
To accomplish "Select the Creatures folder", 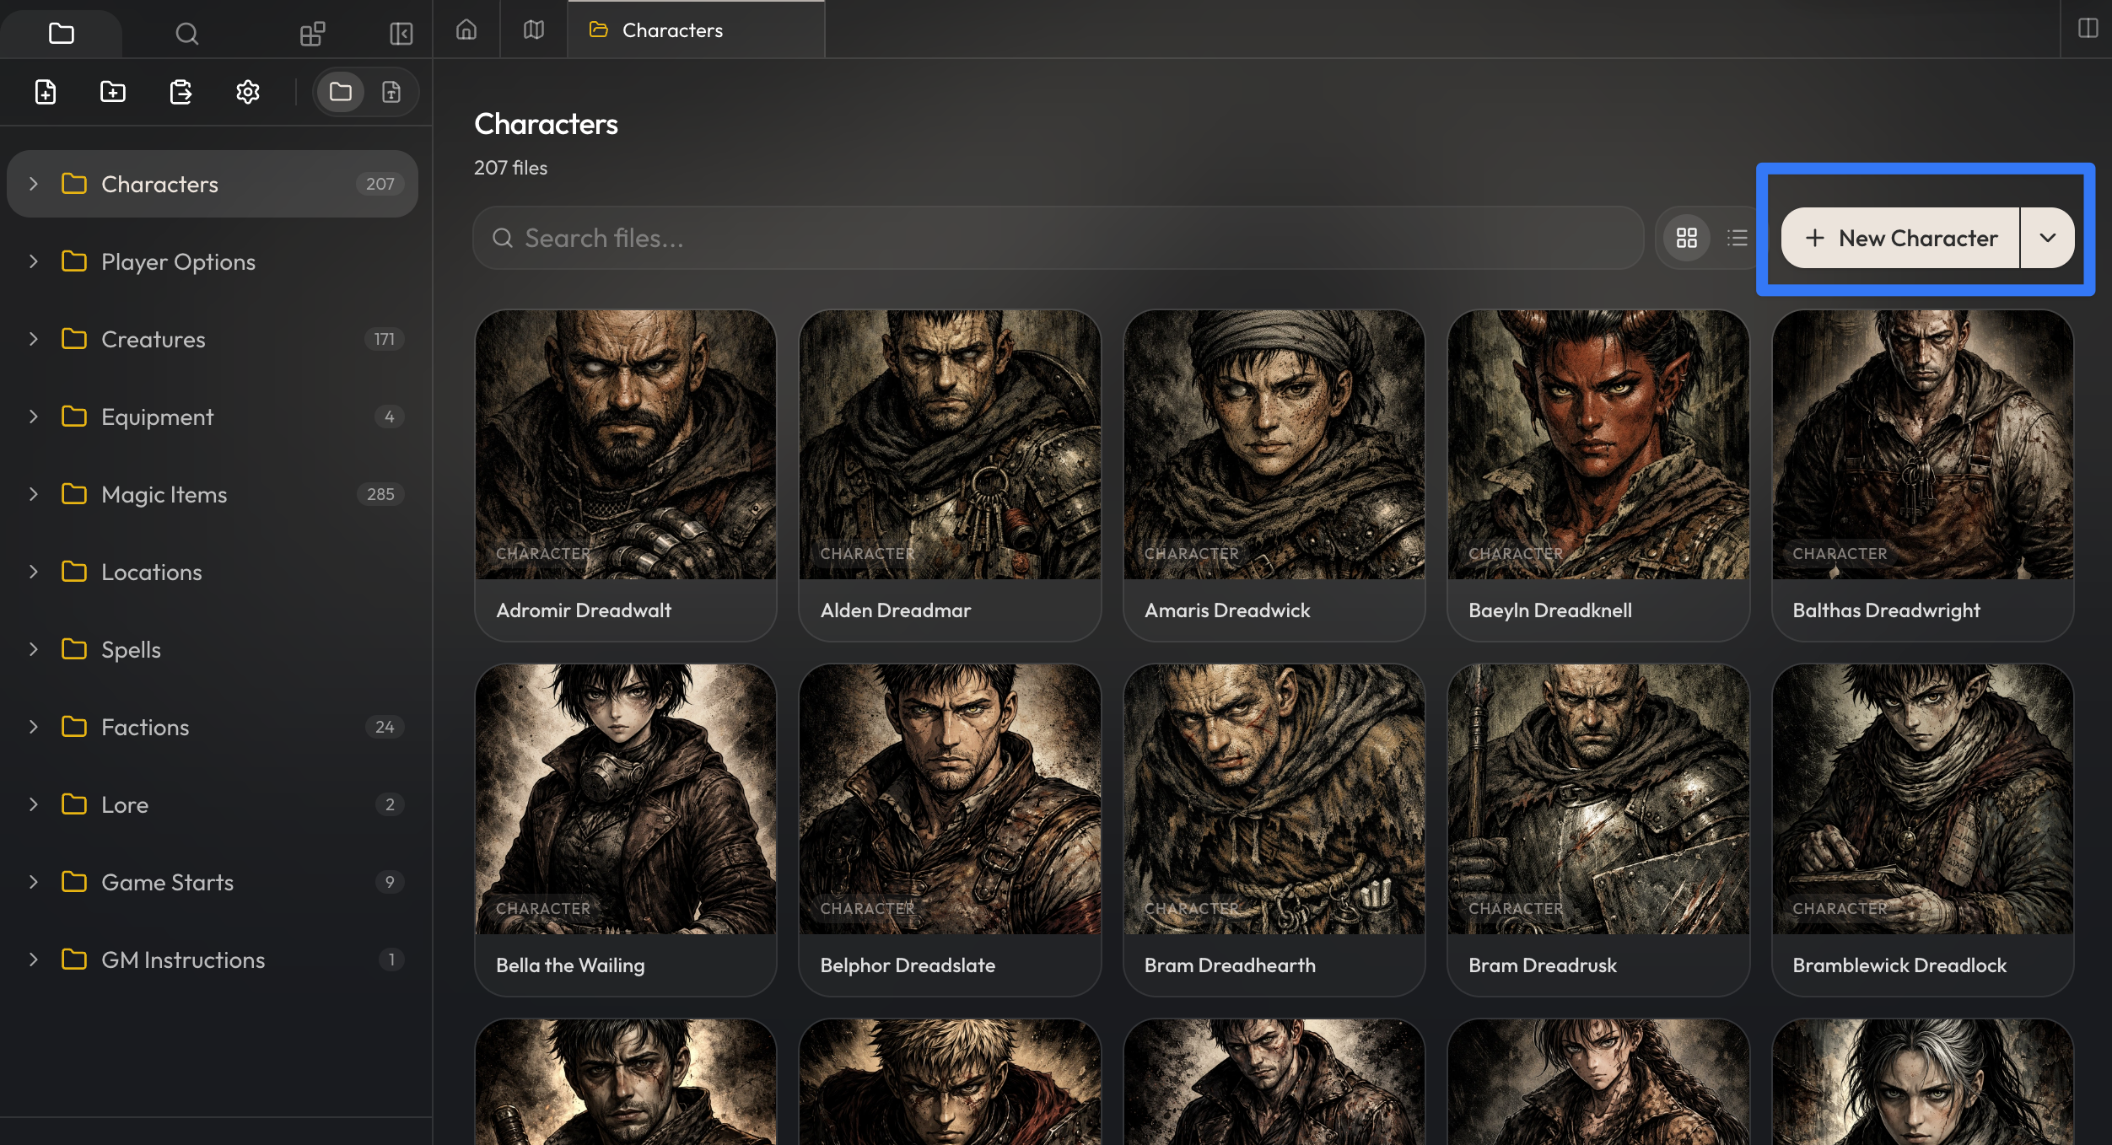I will (213, 339).
